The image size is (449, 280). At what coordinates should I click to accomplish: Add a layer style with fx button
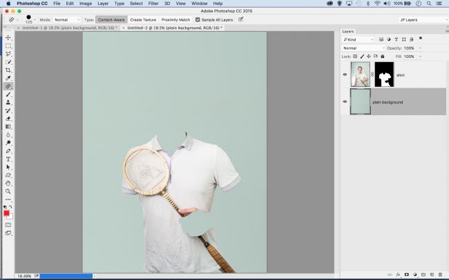398,274
